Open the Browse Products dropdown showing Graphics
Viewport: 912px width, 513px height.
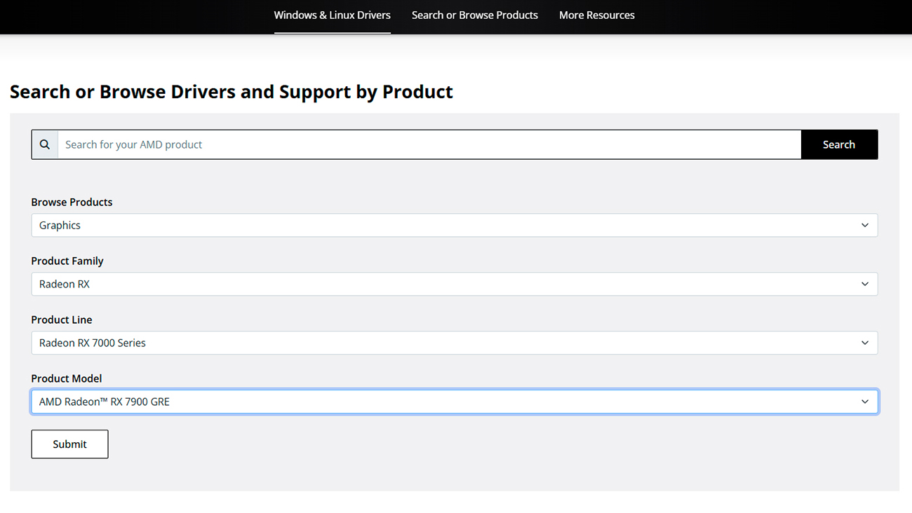pos(455,225)
